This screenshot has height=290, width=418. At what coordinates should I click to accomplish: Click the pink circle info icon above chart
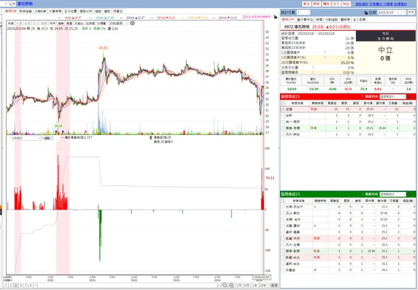click(244, 17)
